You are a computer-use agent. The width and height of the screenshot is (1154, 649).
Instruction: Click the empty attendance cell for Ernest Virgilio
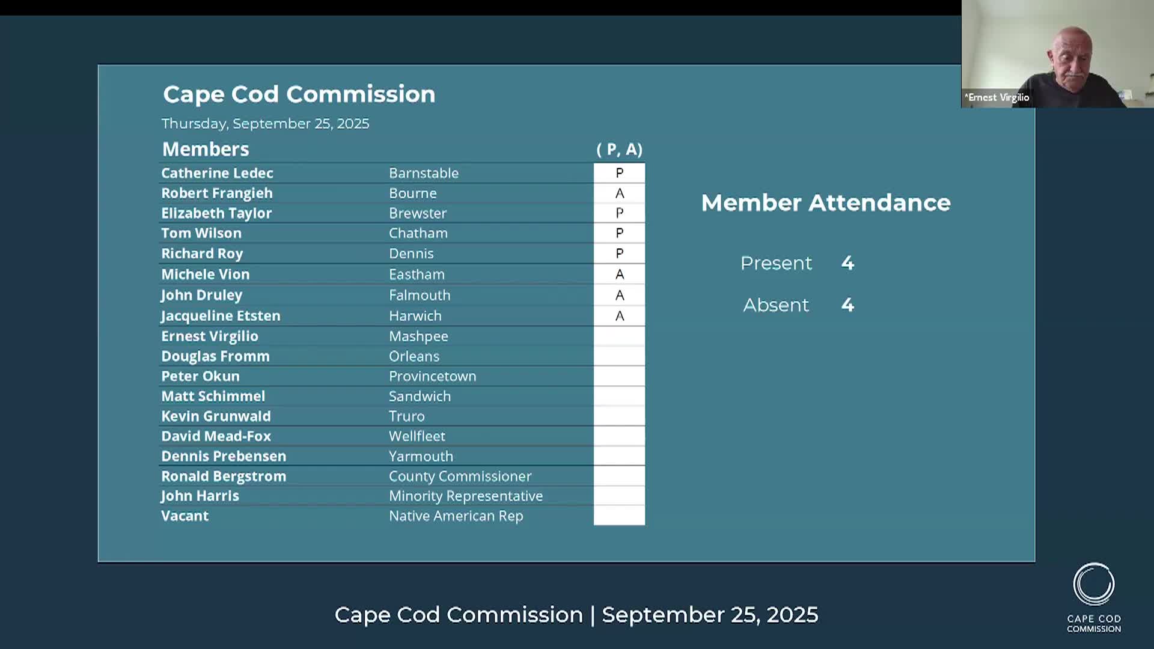coord(619,337)
